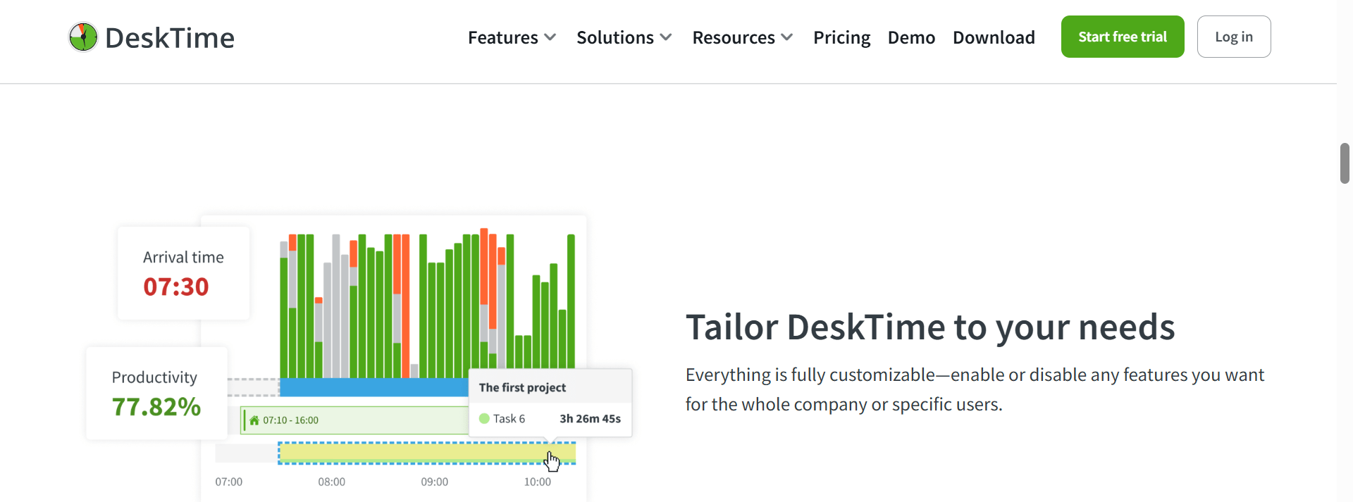Viewport: 1353px width, 502px height.
Task: Expand the Resources dropdown chevron
Action: (x=787, y=37)
